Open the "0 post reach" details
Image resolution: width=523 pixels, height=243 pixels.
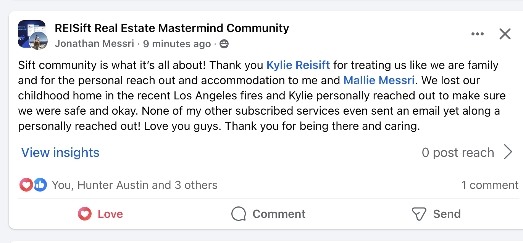point(458,153)
